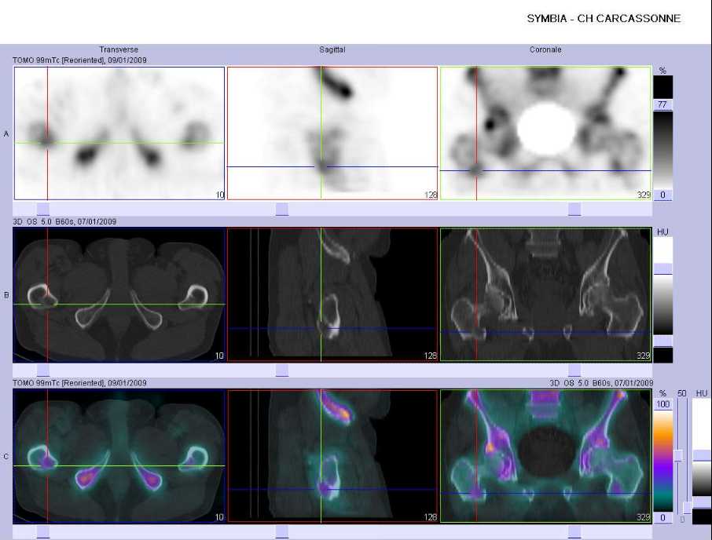The width and height of the screenshot is (712, 540).
Task: Click slice number 128 in row C sagittal
Action: 430,517
